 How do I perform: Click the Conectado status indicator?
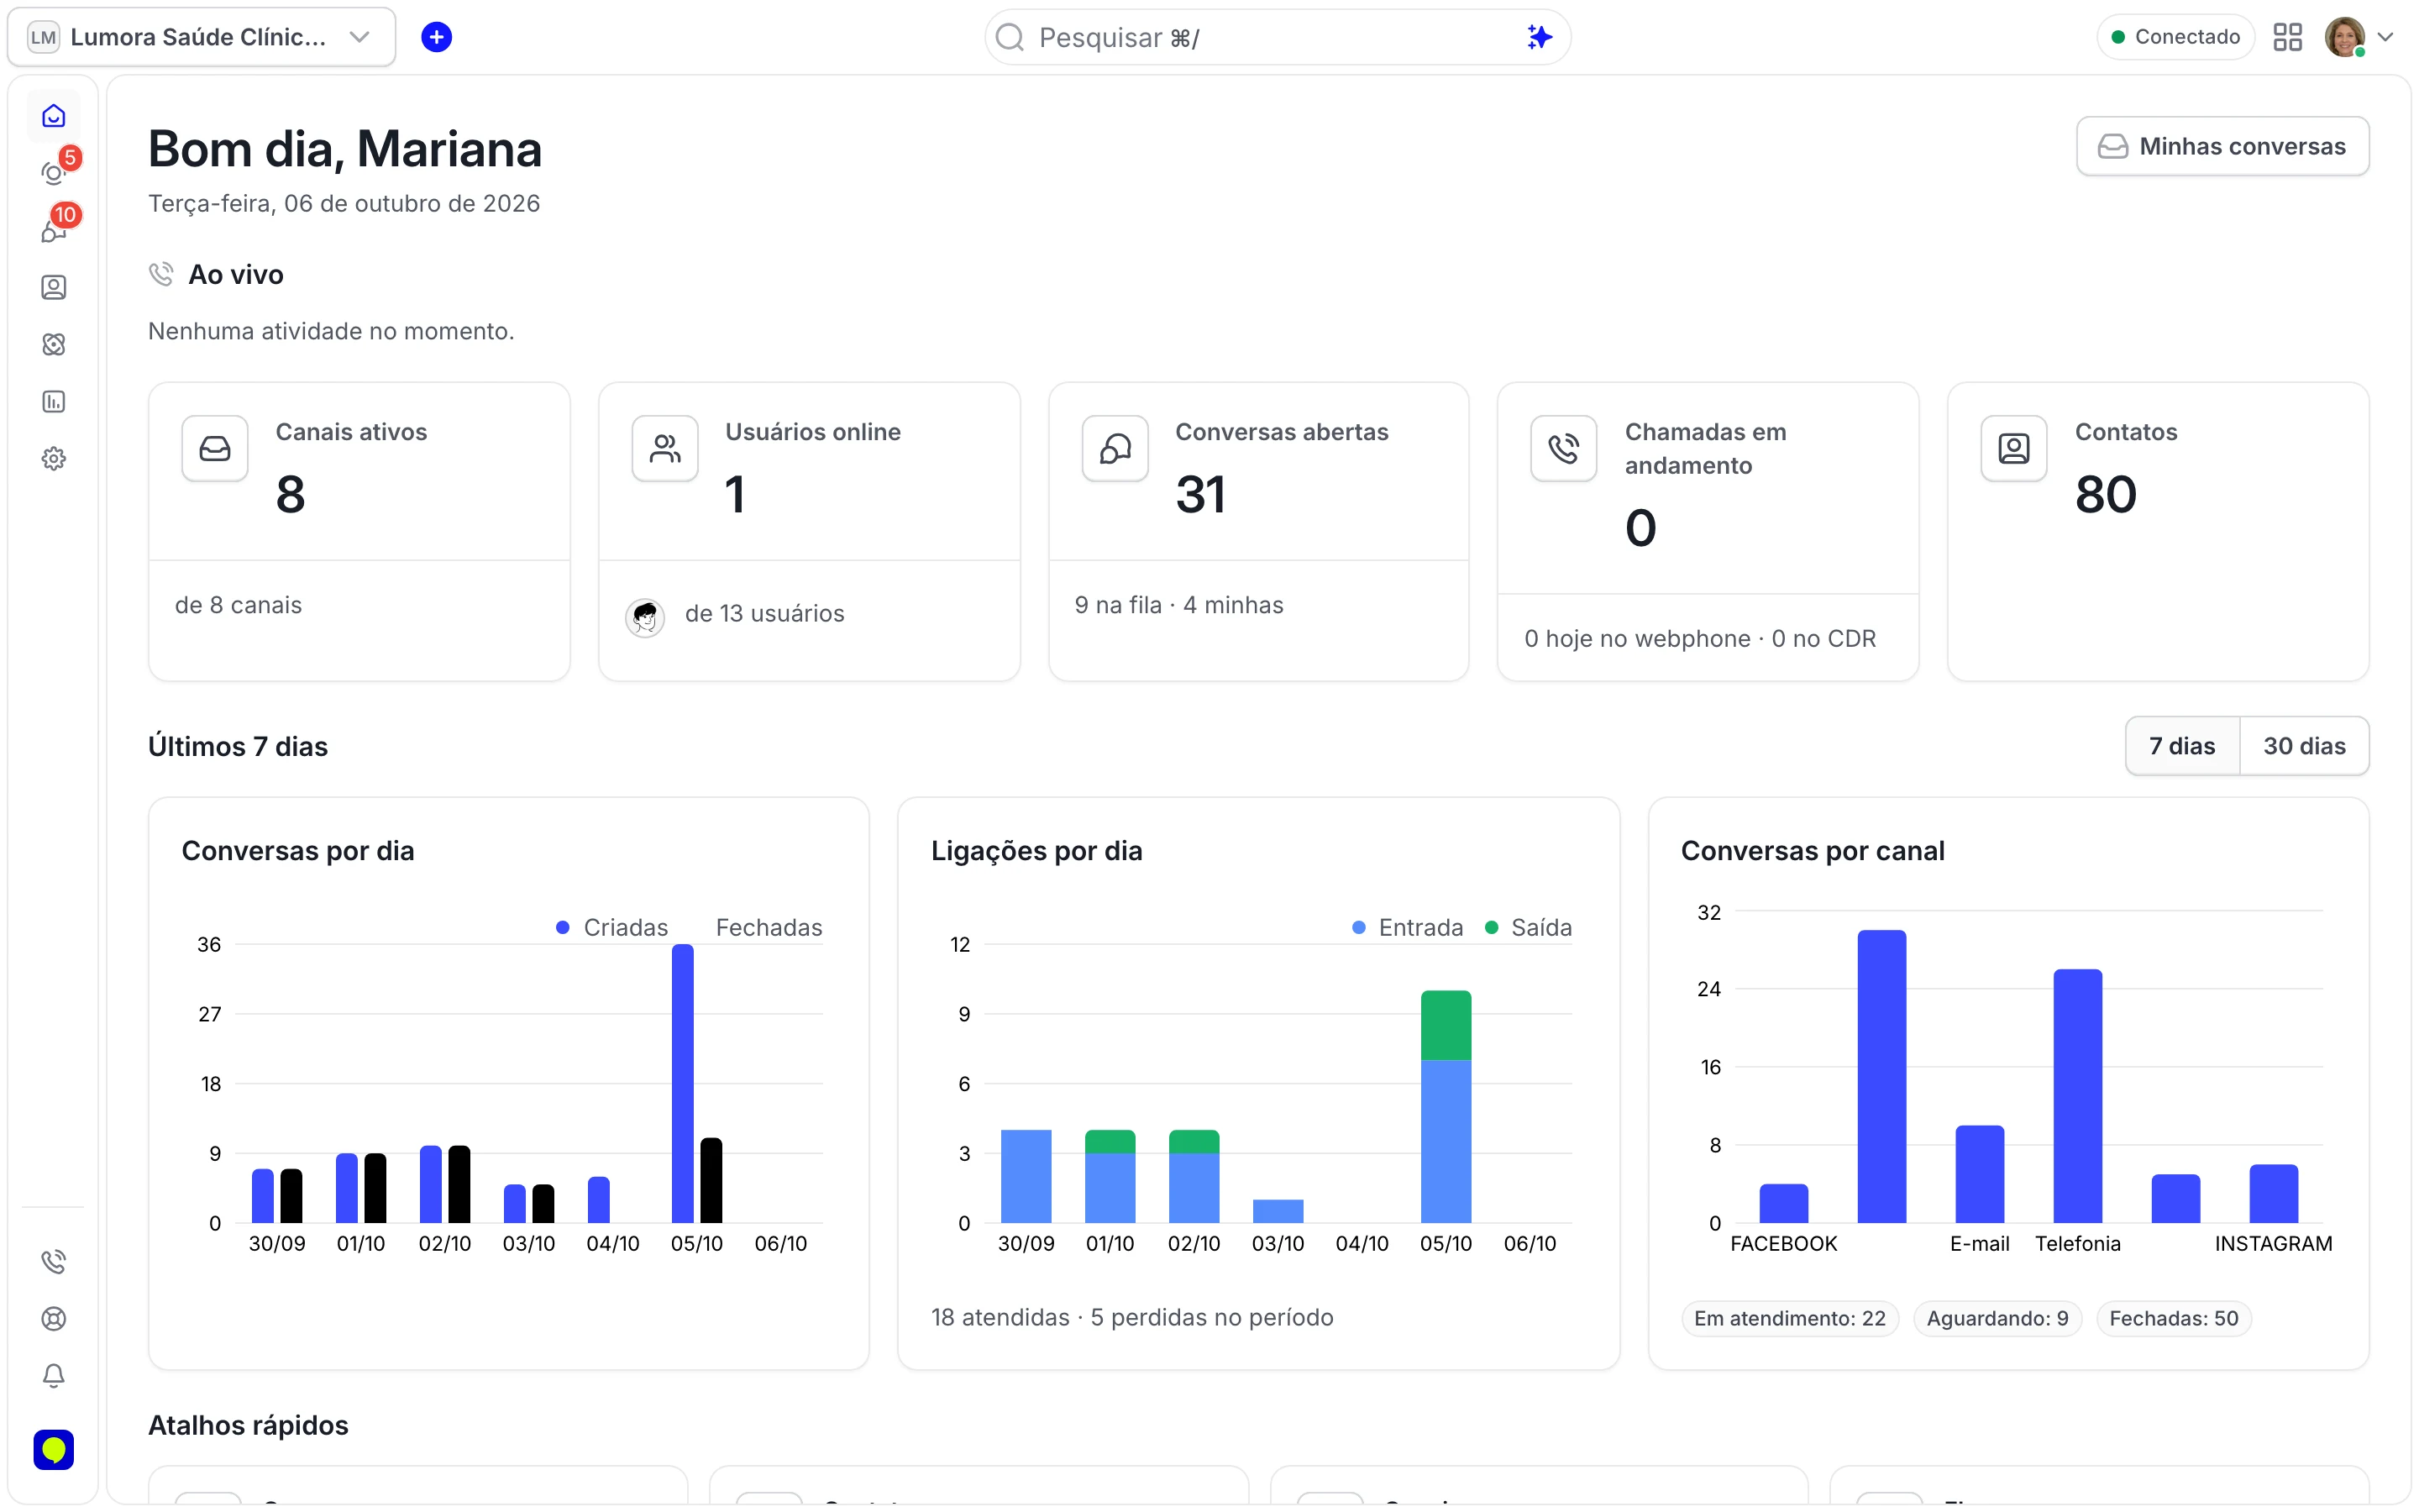(2175, 37)
